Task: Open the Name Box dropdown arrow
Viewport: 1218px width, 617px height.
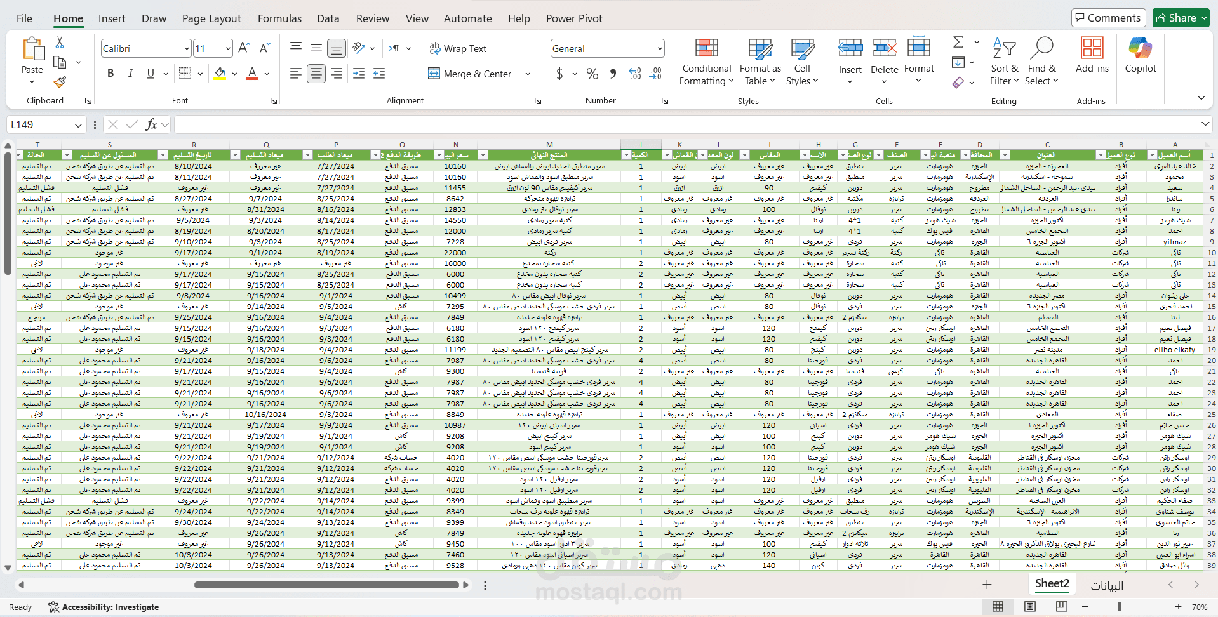Action: (x=77, y=125)
